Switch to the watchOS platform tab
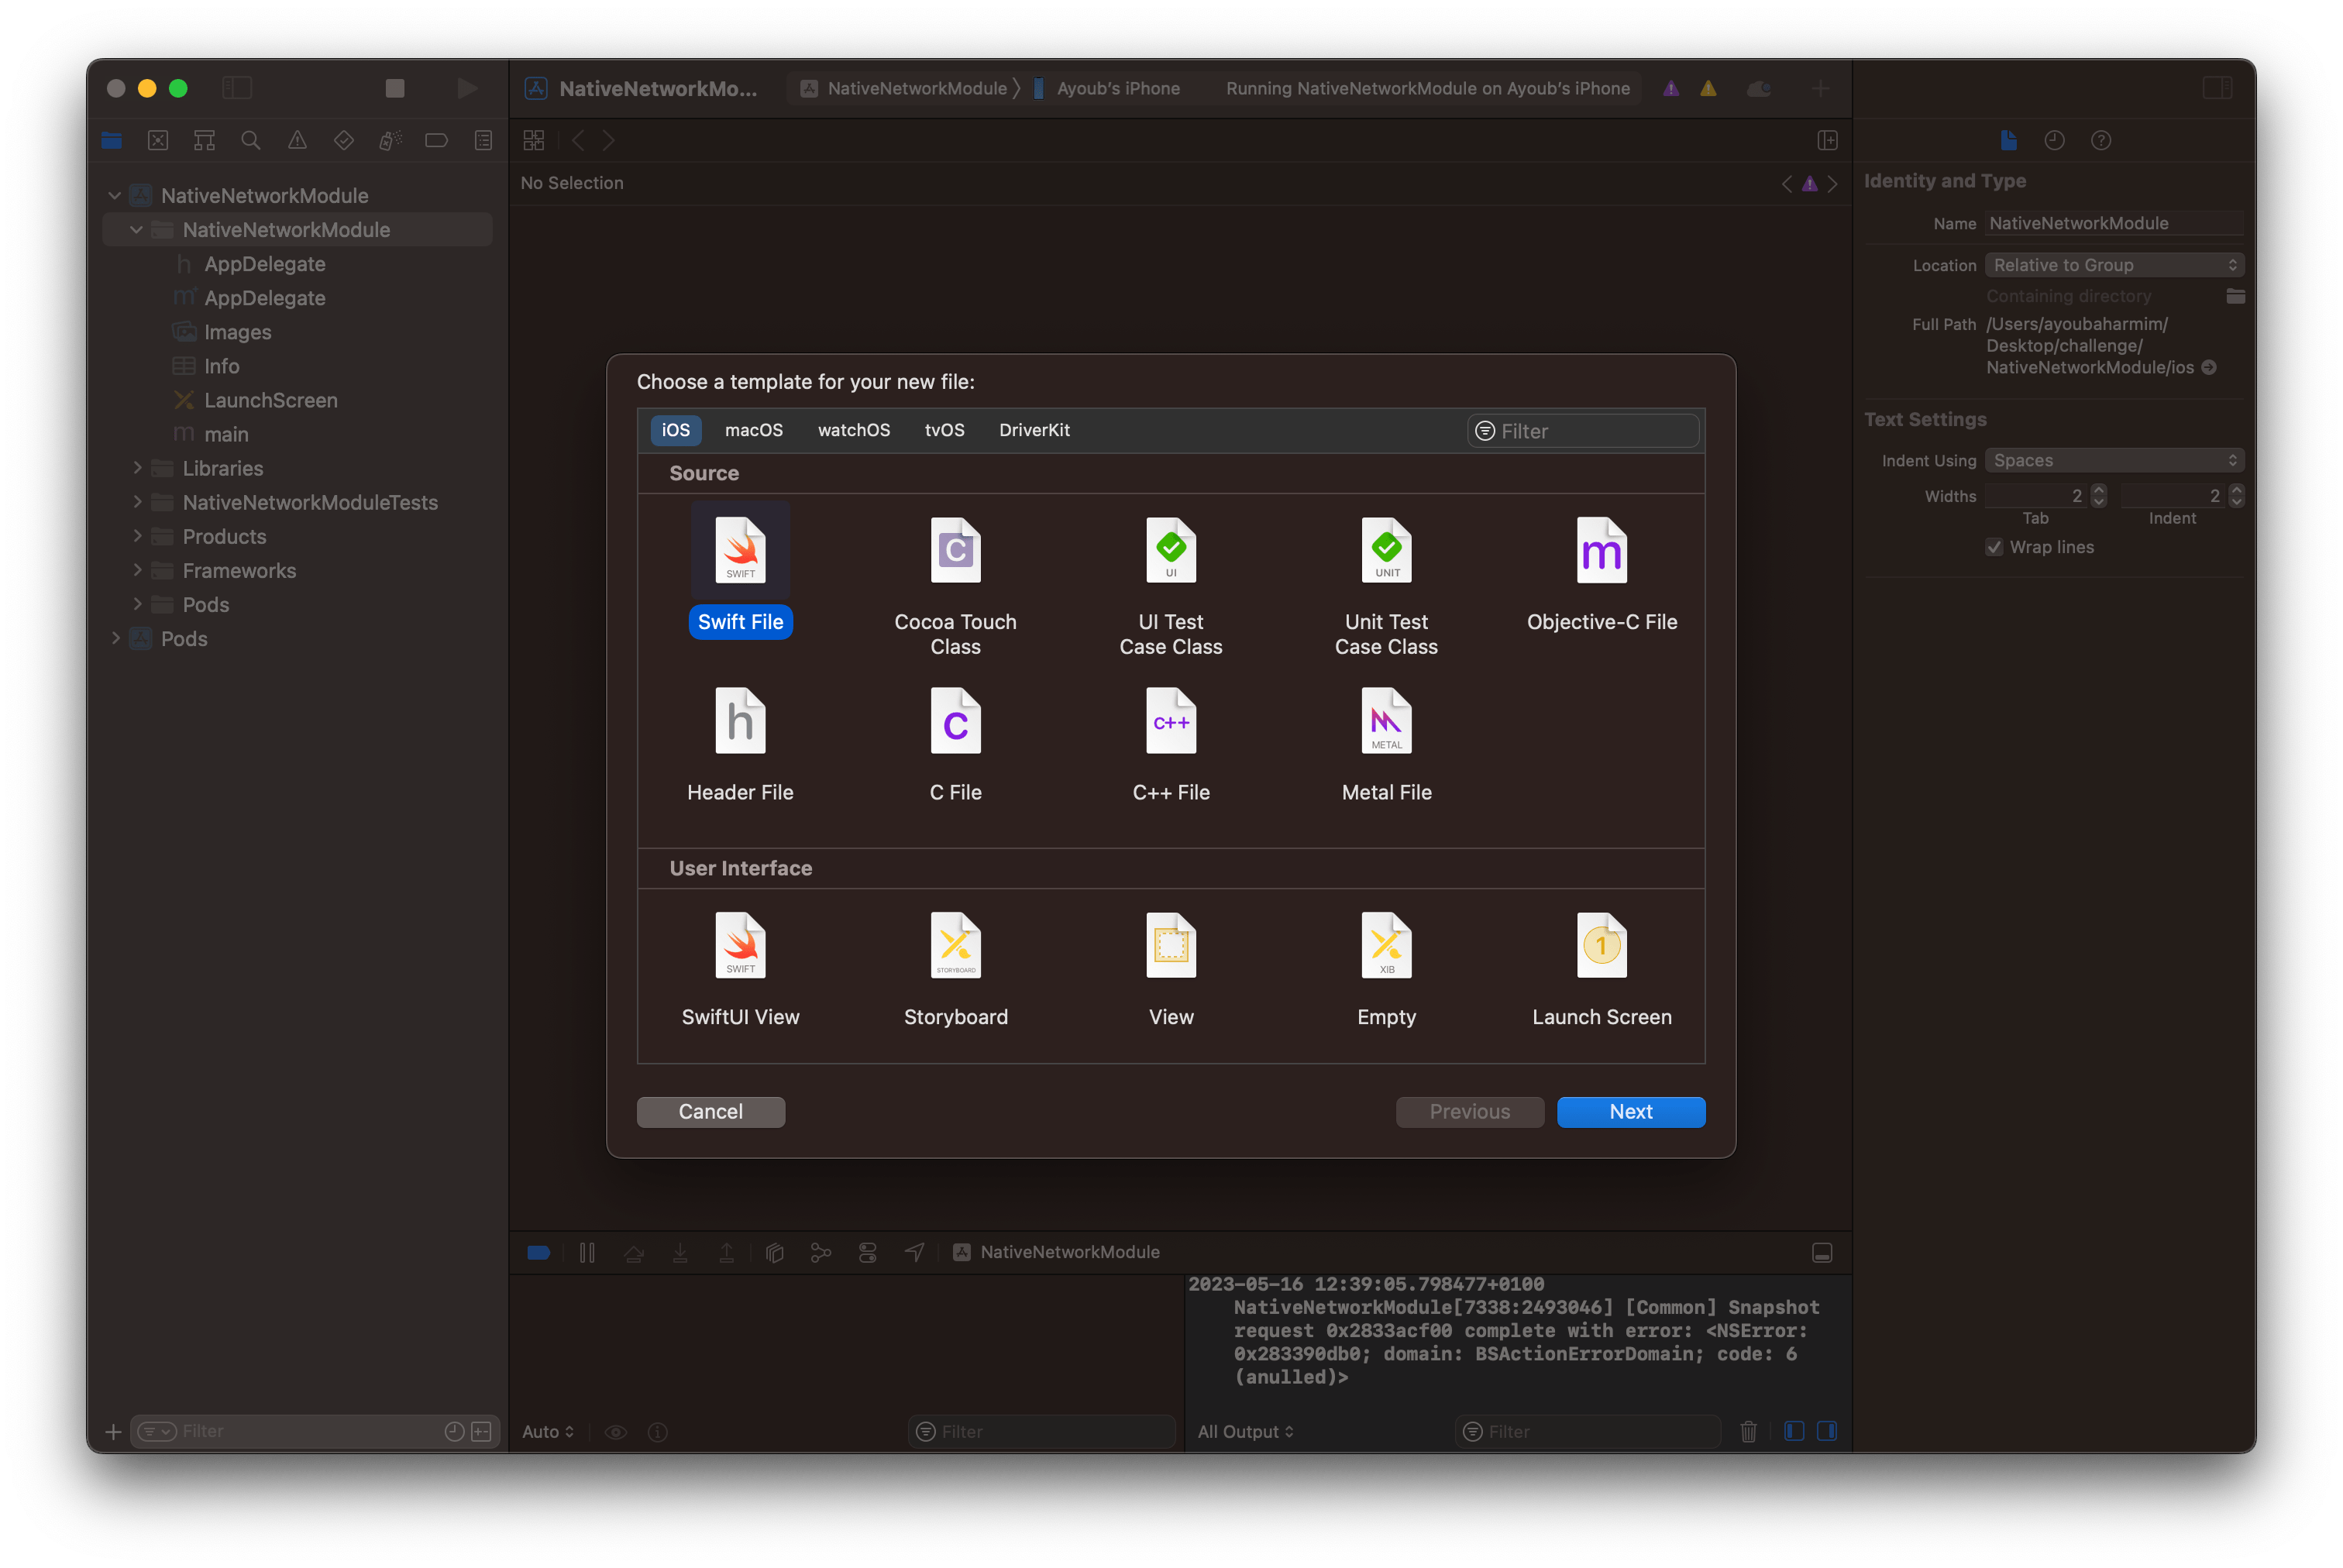The image size is (2343, 1568). coord(853,430)
